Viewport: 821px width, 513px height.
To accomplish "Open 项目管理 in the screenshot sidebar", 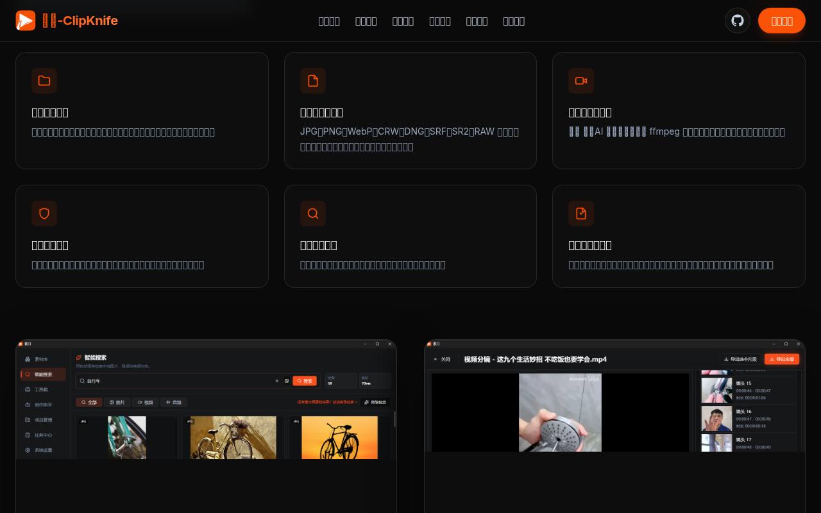I will point(42,420).
